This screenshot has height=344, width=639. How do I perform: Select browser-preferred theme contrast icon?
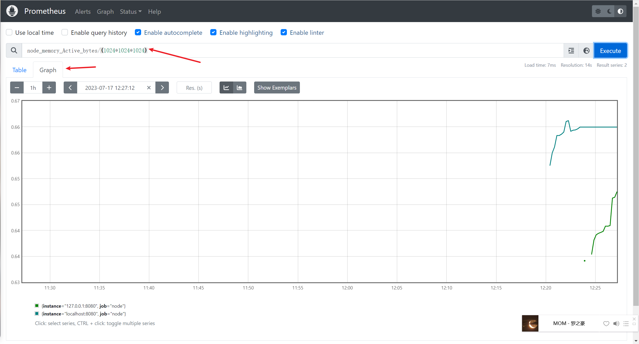pyautogui.click(x=620, y=11)
